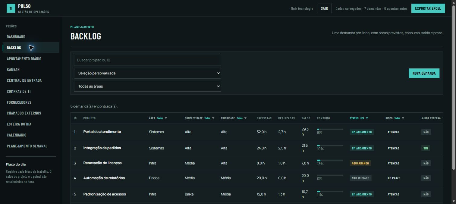Go to Planejamento Semanal
456x204 pixels.
(x=27, y=146)
